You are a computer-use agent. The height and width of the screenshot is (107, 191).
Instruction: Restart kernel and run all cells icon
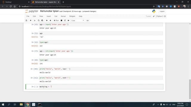(x=68, y=21)
